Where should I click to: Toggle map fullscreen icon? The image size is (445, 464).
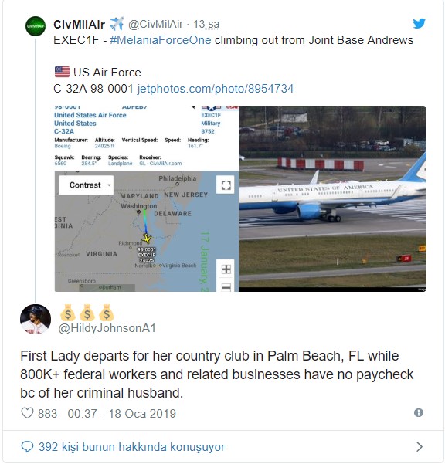coord(226,185)
